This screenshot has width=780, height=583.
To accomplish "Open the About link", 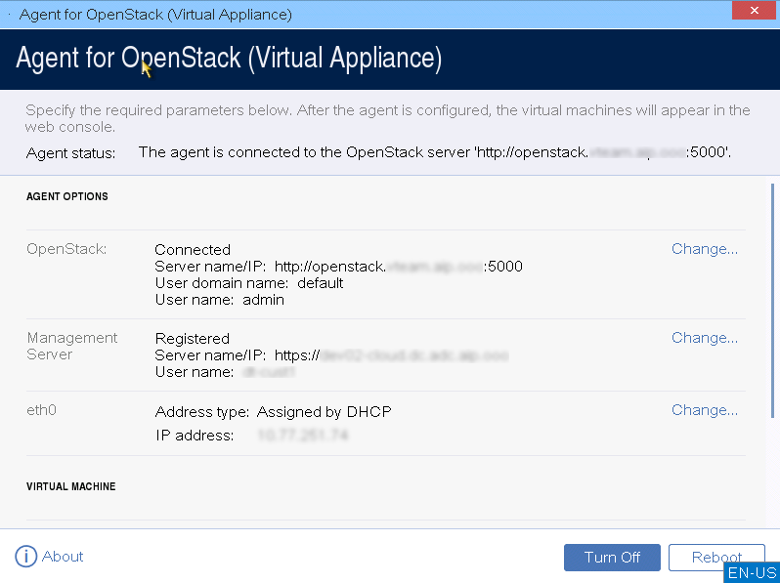I will tap(63, 557).
